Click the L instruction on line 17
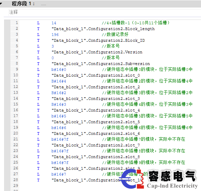This screenshot has width=201, height=191. pyautogui.click(x=38, y=116)
